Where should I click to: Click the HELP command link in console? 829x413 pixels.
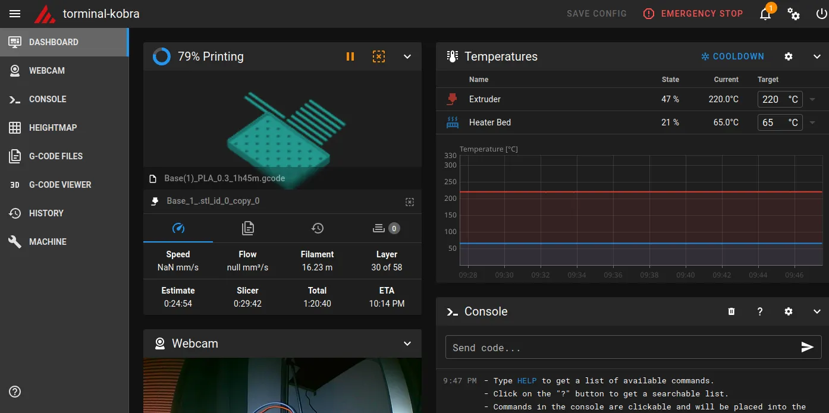526,381
